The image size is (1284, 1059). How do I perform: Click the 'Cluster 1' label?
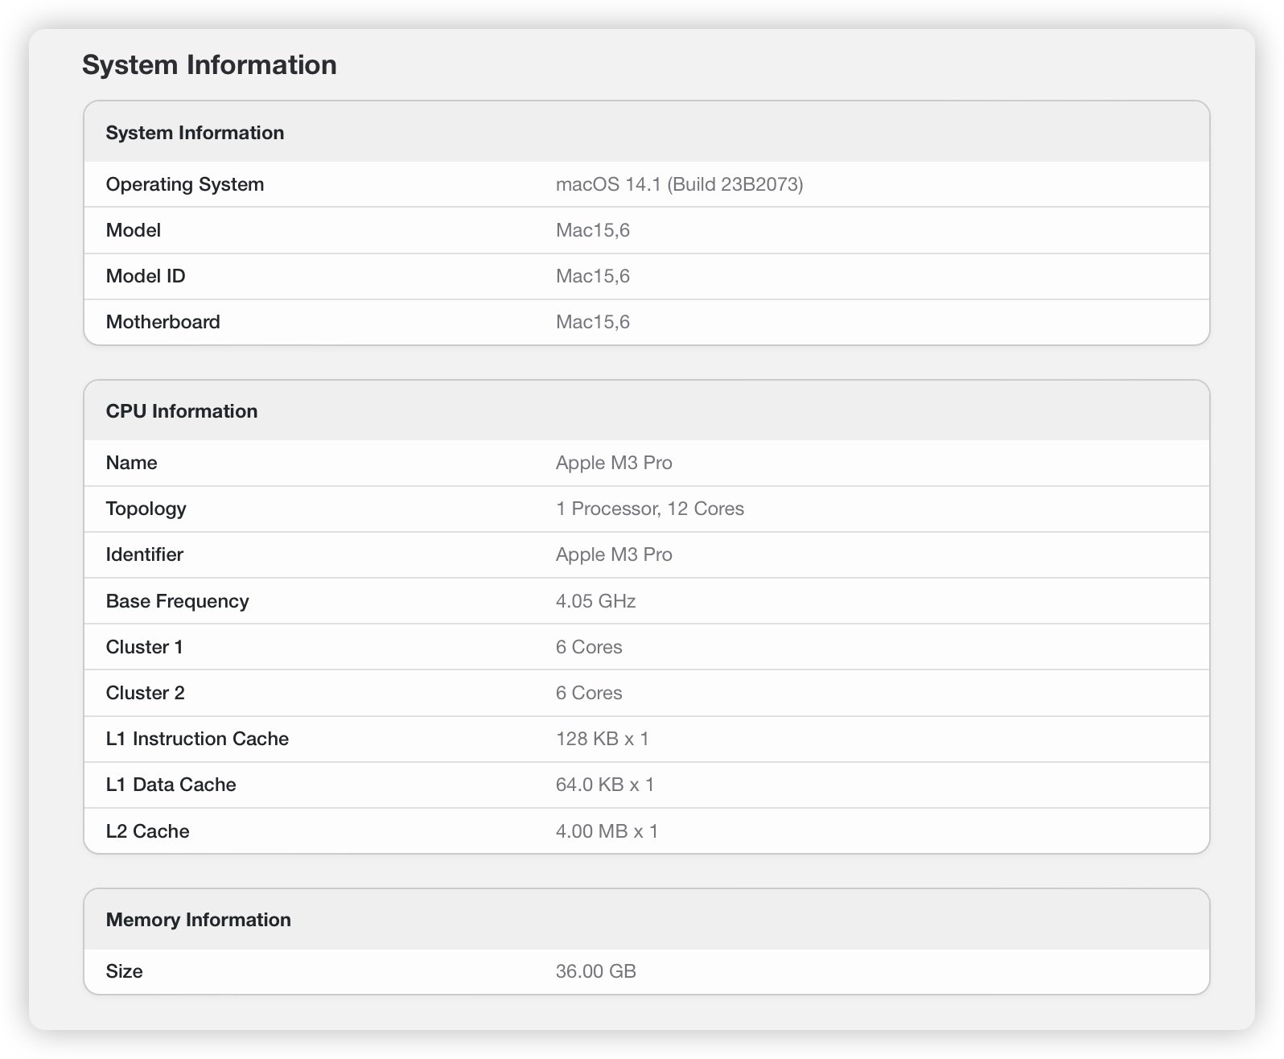click(144, 647)
